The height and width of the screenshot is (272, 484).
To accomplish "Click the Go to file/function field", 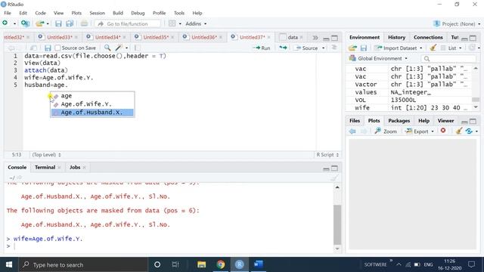I will (x=128, y=23).
